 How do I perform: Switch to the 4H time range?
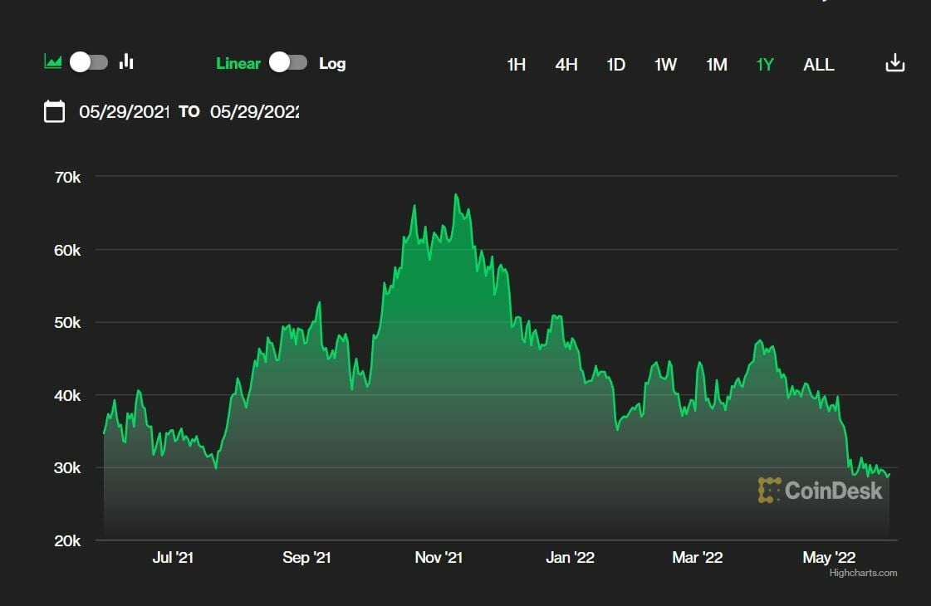coord(566,65)
